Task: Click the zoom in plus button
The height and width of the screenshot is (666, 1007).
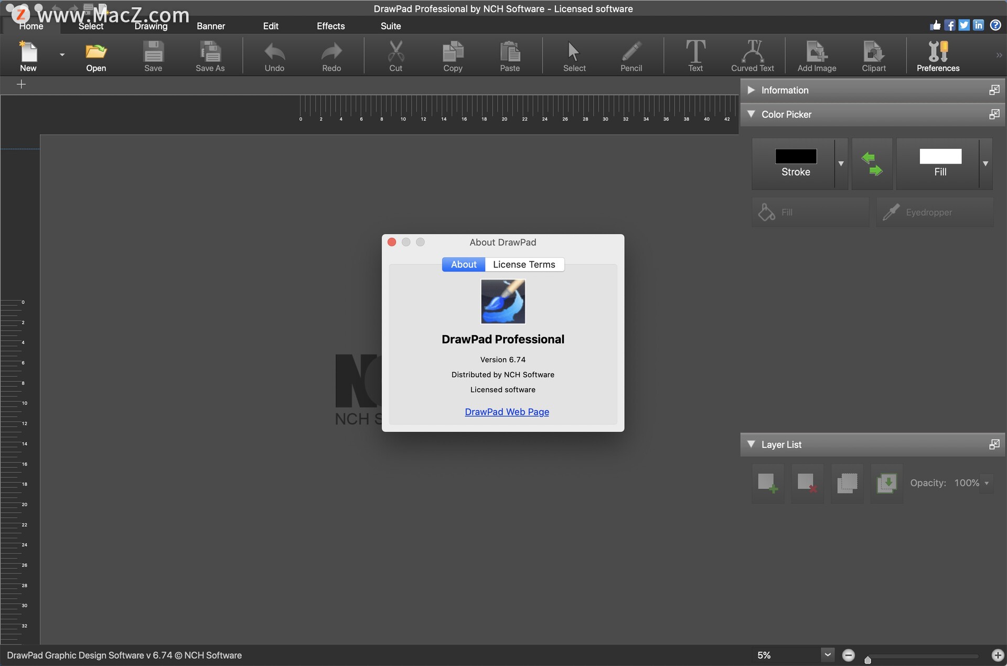Action: [998, 656]
